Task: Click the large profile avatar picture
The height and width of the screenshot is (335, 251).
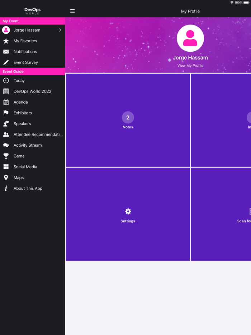Action: [x=190, y=38]
